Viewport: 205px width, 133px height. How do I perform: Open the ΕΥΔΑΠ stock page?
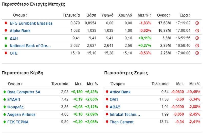pos(14,99)
